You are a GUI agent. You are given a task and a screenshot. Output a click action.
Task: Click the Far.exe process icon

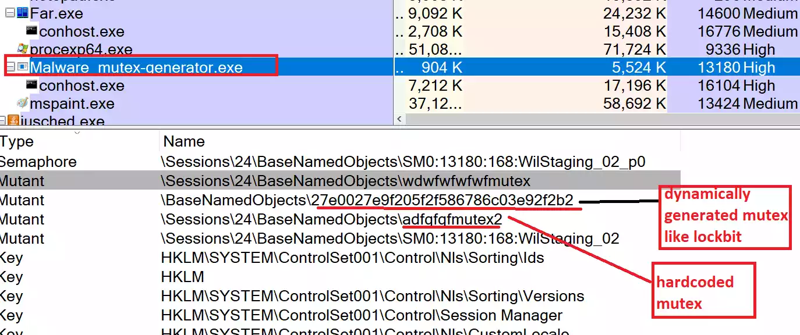coord(23,13)
